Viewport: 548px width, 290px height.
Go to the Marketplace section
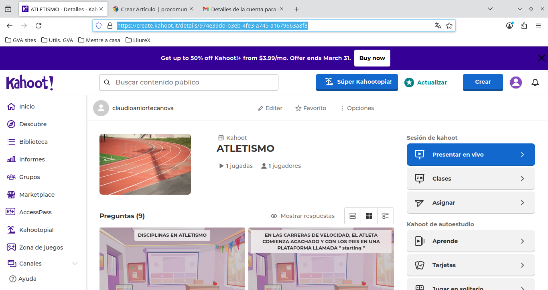[x=37, y=194]
